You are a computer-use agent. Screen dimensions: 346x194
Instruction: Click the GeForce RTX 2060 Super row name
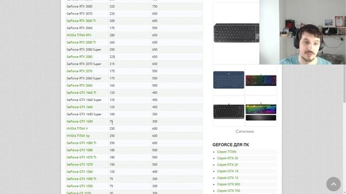point(84,78)
